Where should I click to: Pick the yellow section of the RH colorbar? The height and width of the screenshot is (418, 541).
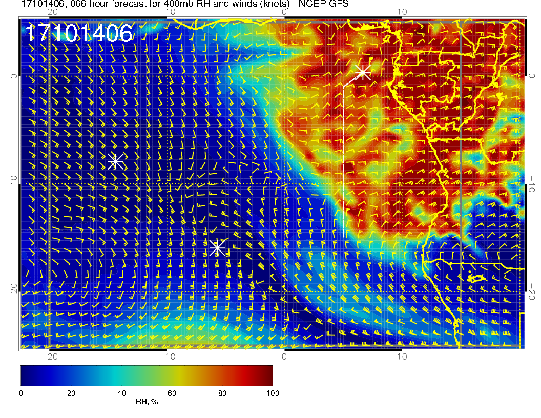tap(179, 375)
